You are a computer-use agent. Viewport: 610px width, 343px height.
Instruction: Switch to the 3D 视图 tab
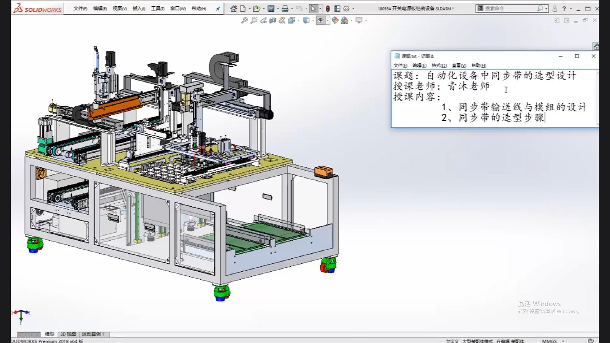coord(68,334)
